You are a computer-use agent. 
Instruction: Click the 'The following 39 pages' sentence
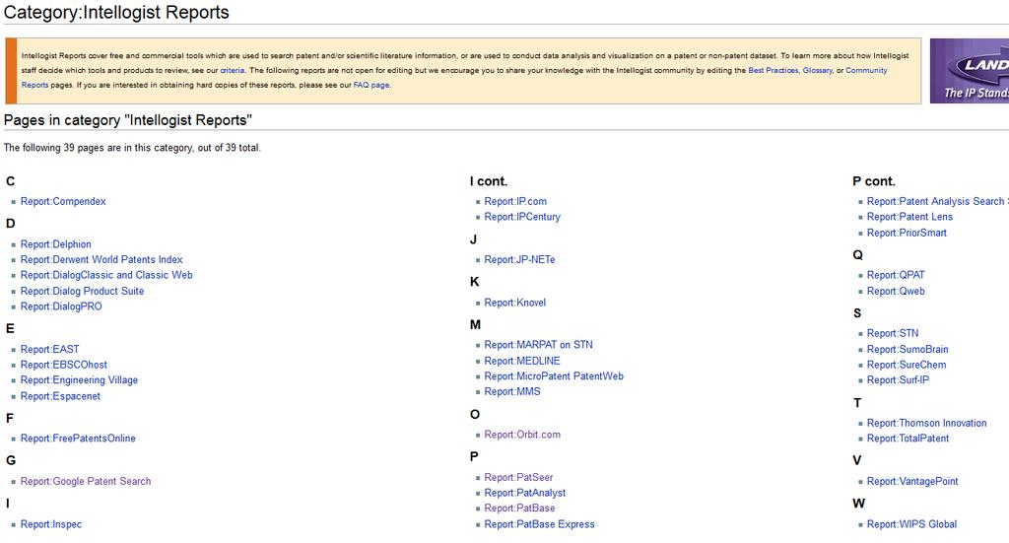coord(132,148)
